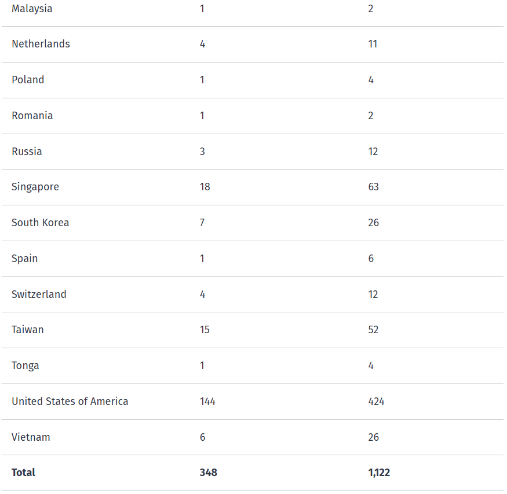Viewport: 507px width, 494px height.
Task: Click the value 52 in Taiwan row
Action: pos(373,330)
